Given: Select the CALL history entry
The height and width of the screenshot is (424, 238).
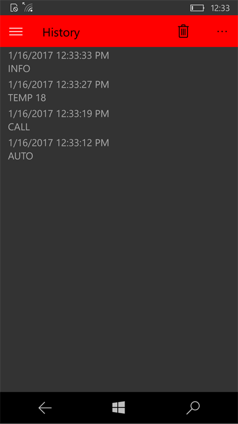Looking at the screenshot, I should 119,121.
